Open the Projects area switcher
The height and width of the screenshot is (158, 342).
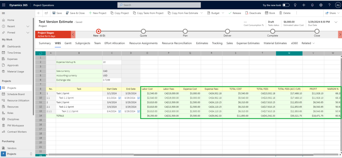(17, 154)
